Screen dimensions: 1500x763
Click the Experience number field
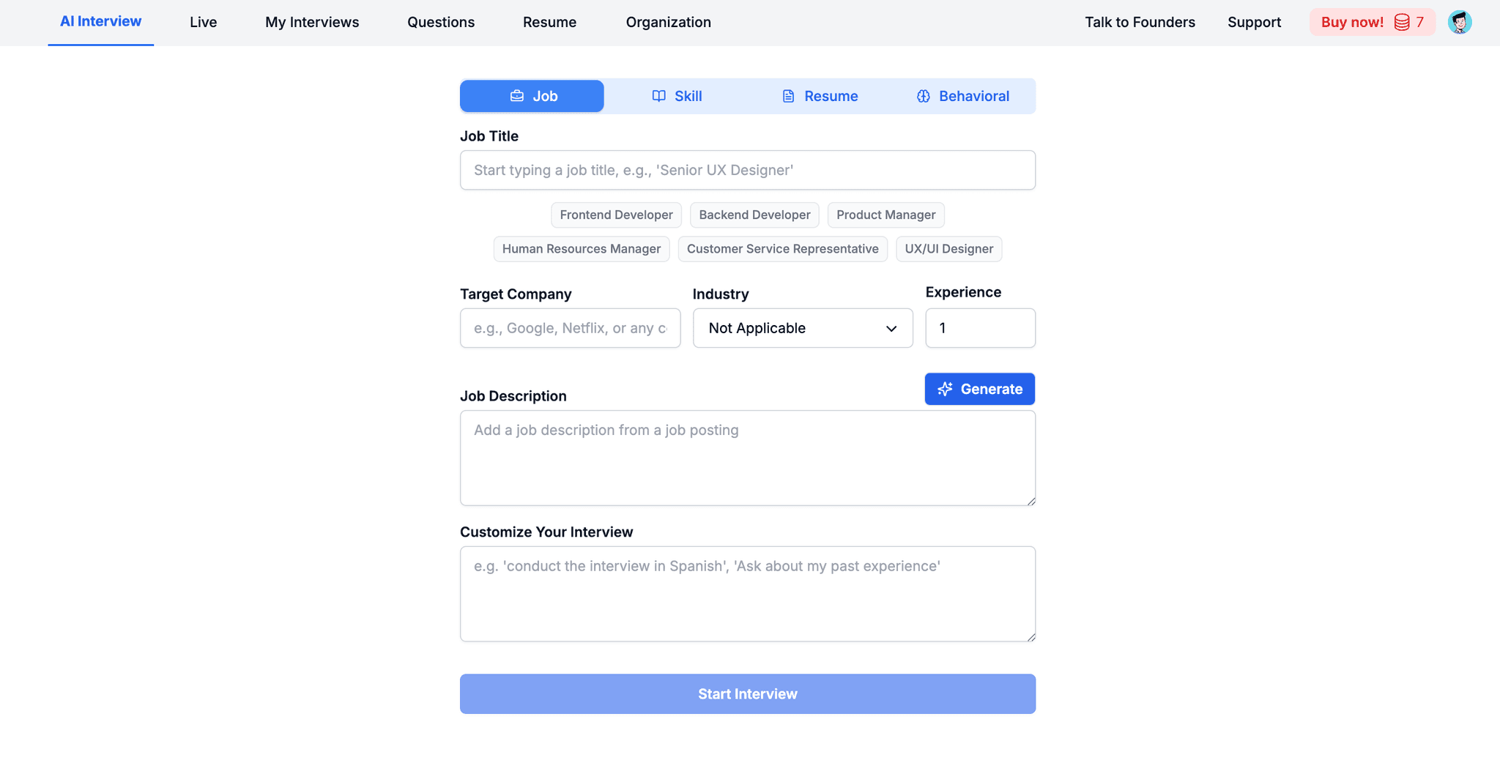tap(980, 328)
